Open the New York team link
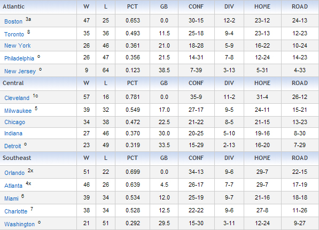The height and width of the screenshot is (230, 319). point(18,45)
